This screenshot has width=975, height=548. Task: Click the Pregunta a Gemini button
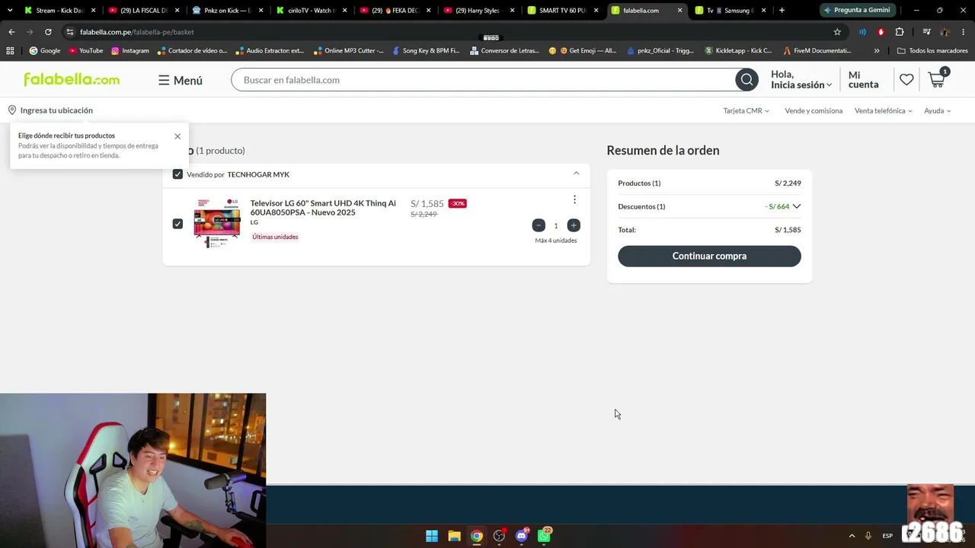856,11
